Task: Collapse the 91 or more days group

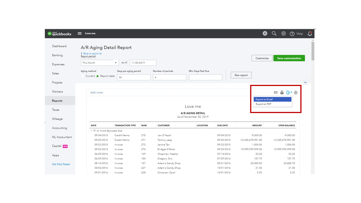Action: tap(91, 130)
